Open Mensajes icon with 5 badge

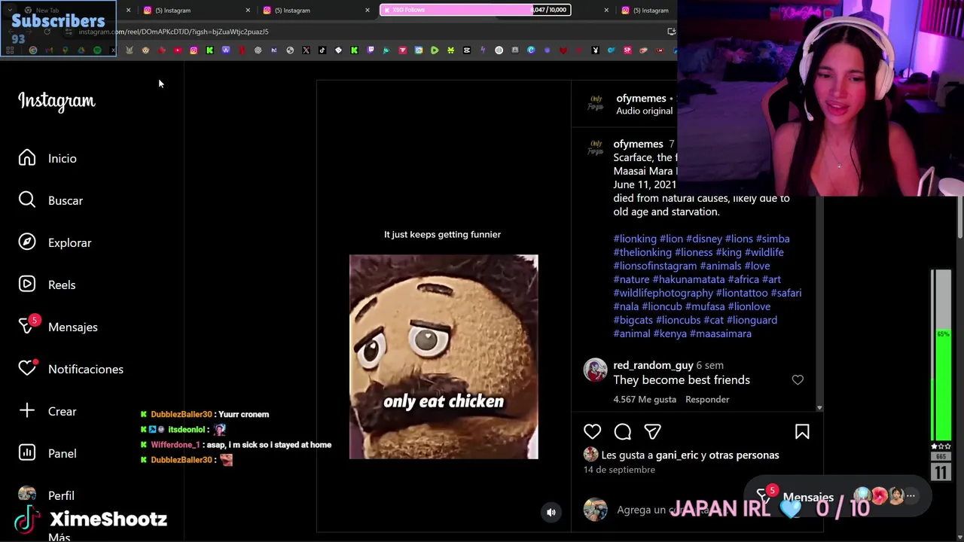(x=28, y=326)
